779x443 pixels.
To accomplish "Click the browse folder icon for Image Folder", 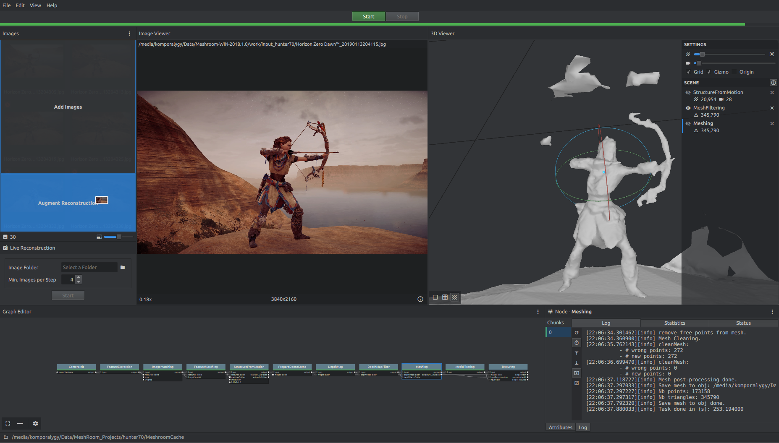I will pyautogui.click(x=123, y=267).
